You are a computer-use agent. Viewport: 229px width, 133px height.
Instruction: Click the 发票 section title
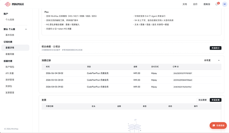[44, 100]
